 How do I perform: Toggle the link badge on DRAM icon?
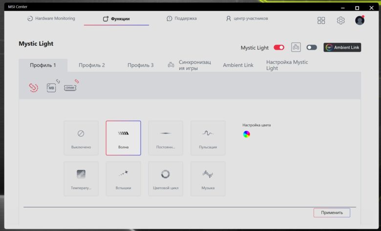coord(77,81)
